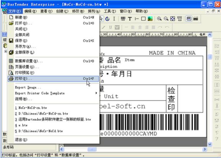Choose 说明 (Description) menu entry
Screen dimensions: 221x158
pos(54,99)
